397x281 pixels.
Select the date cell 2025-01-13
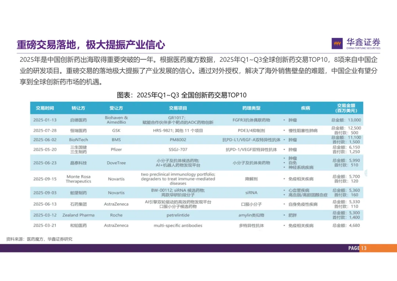(x=45, y=120)
